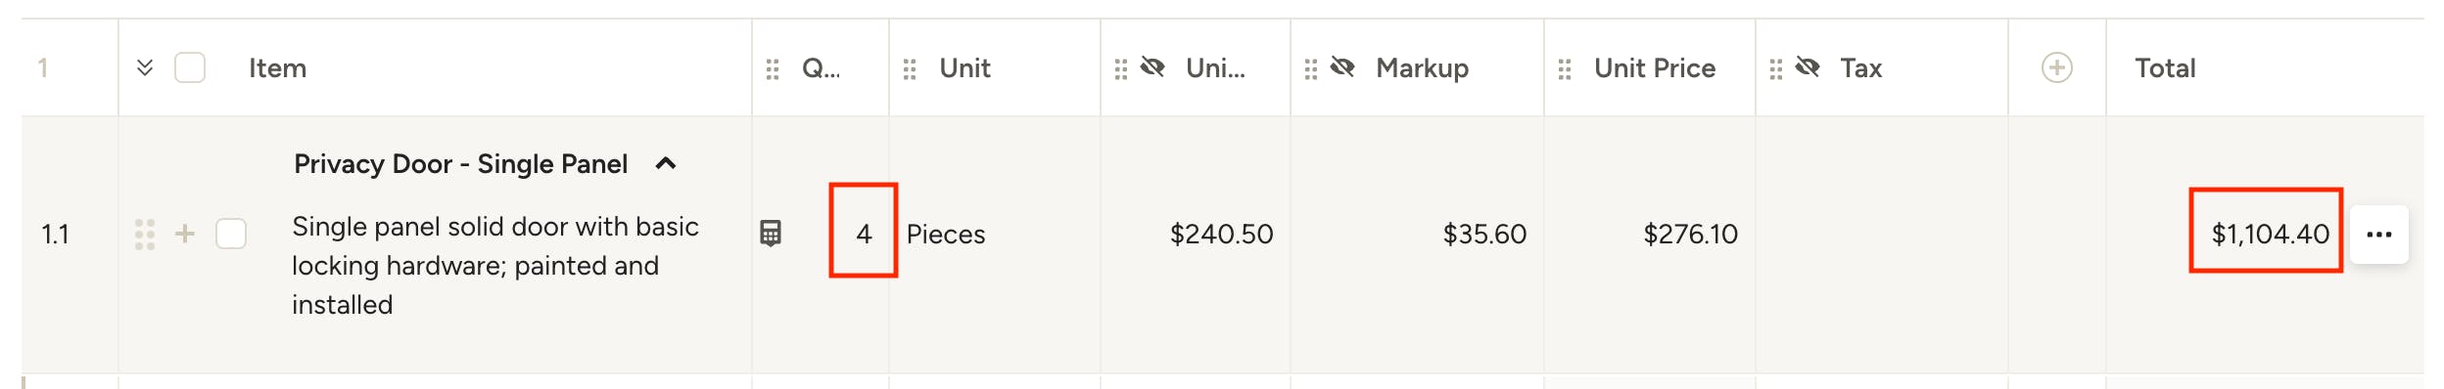Toggle visibility of Markup column
2444x389 pixels.
click(1342, 67)
